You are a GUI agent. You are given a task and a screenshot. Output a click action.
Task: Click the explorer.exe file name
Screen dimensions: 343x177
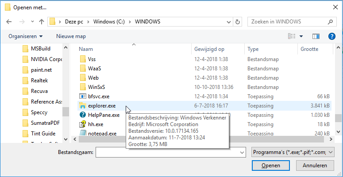[102, 106]
